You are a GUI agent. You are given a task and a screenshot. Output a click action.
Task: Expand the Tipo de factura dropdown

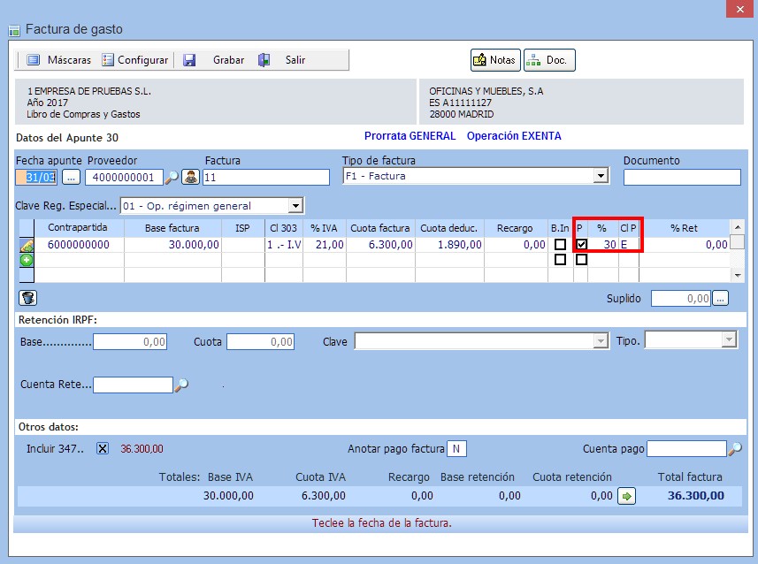[x=601, y=175]
